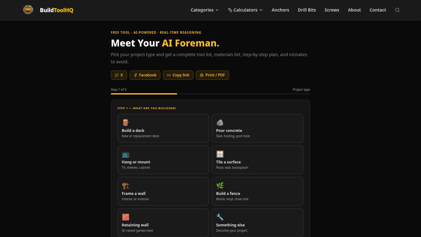The height and width of the screenshot is (237, 421).
Task: Click the ruler icon beside Calculators
Action: [x=230, y=10]
